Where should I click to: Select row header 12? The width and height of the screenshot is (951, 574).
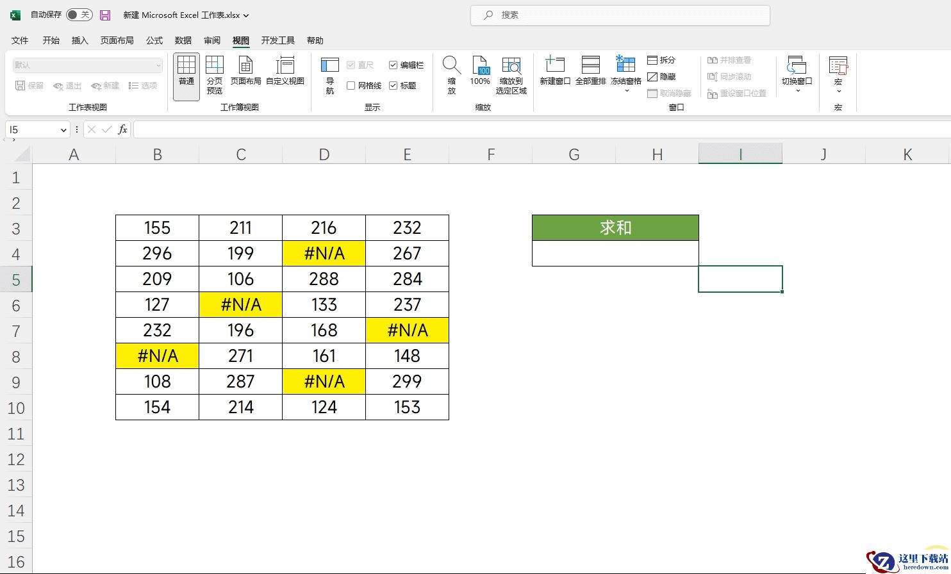coord(16,459)
